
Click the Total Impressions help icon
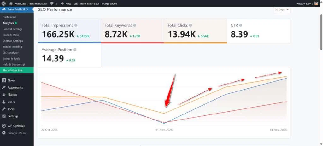click(x=76, y=25)
